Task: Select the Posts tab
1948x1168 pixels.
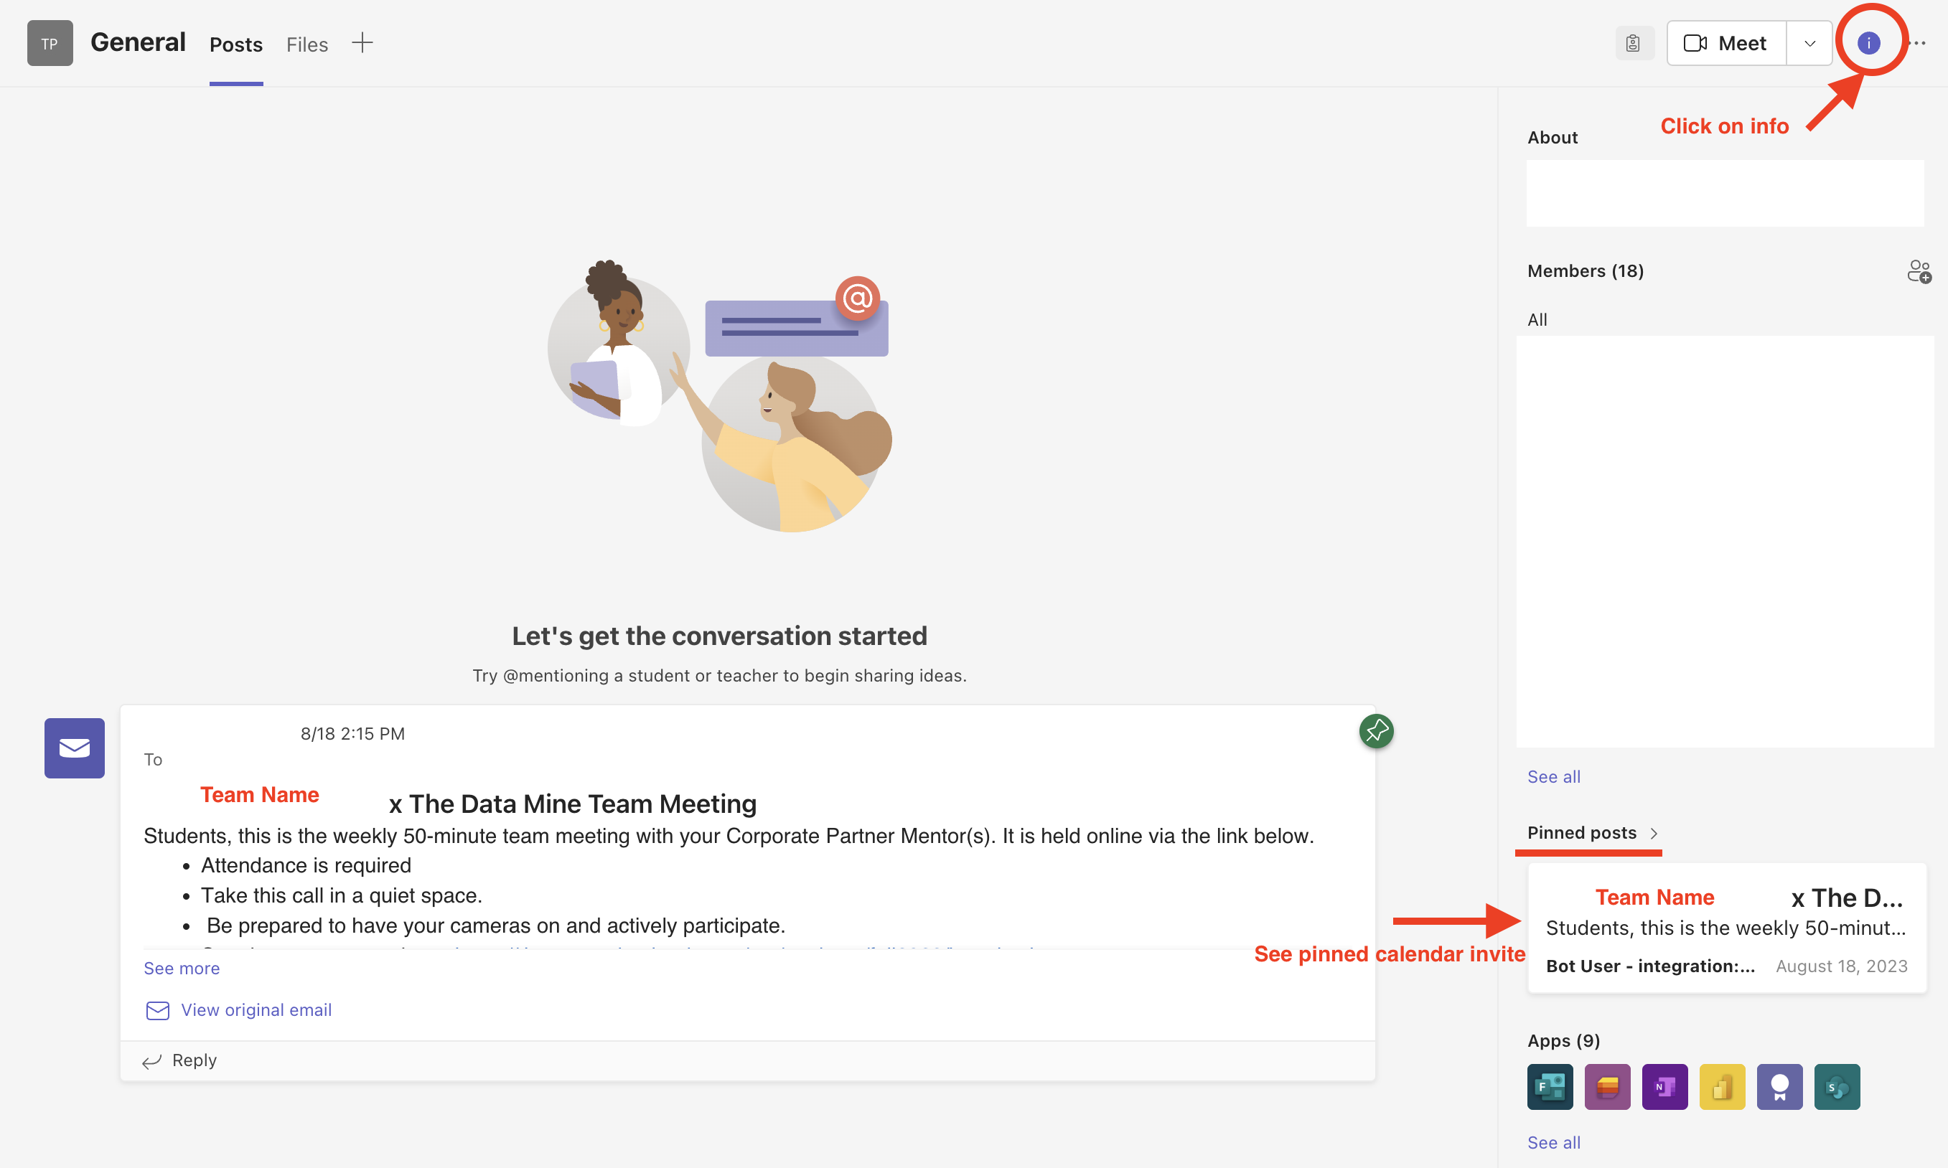Action: coord(236,43)
